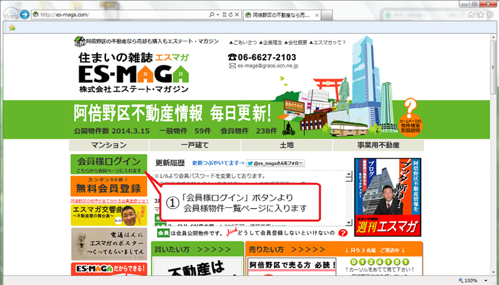499x285 pixels.
Task: Open the browser Tools gear icon
Action: [x=490, y=14]
